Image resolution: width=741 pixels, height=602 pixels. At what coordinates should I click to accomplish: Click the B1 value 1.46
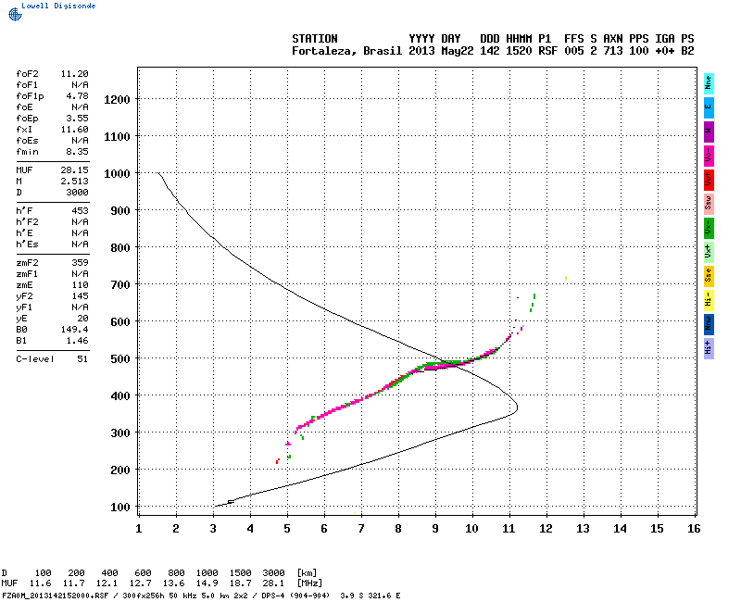(x=77, y=341)
